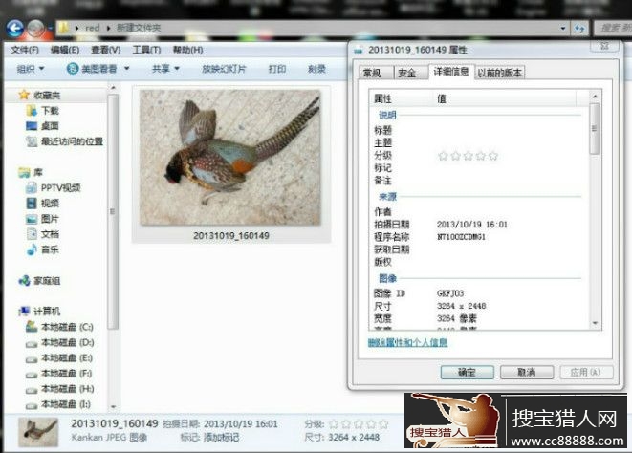This screenshot has height=453, width=632.
Task: Open address bar history dropdown arrow
Action: pos(563,29)
